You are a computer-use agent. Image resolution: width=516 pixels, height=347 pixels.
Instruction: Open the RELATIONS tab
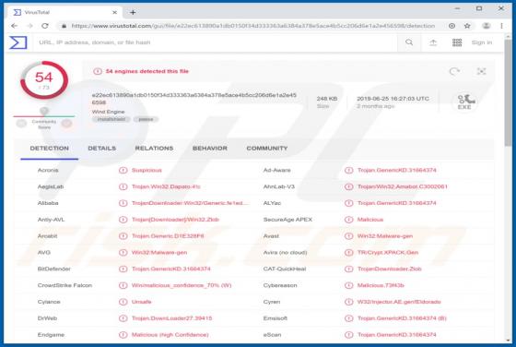(154, 149)
